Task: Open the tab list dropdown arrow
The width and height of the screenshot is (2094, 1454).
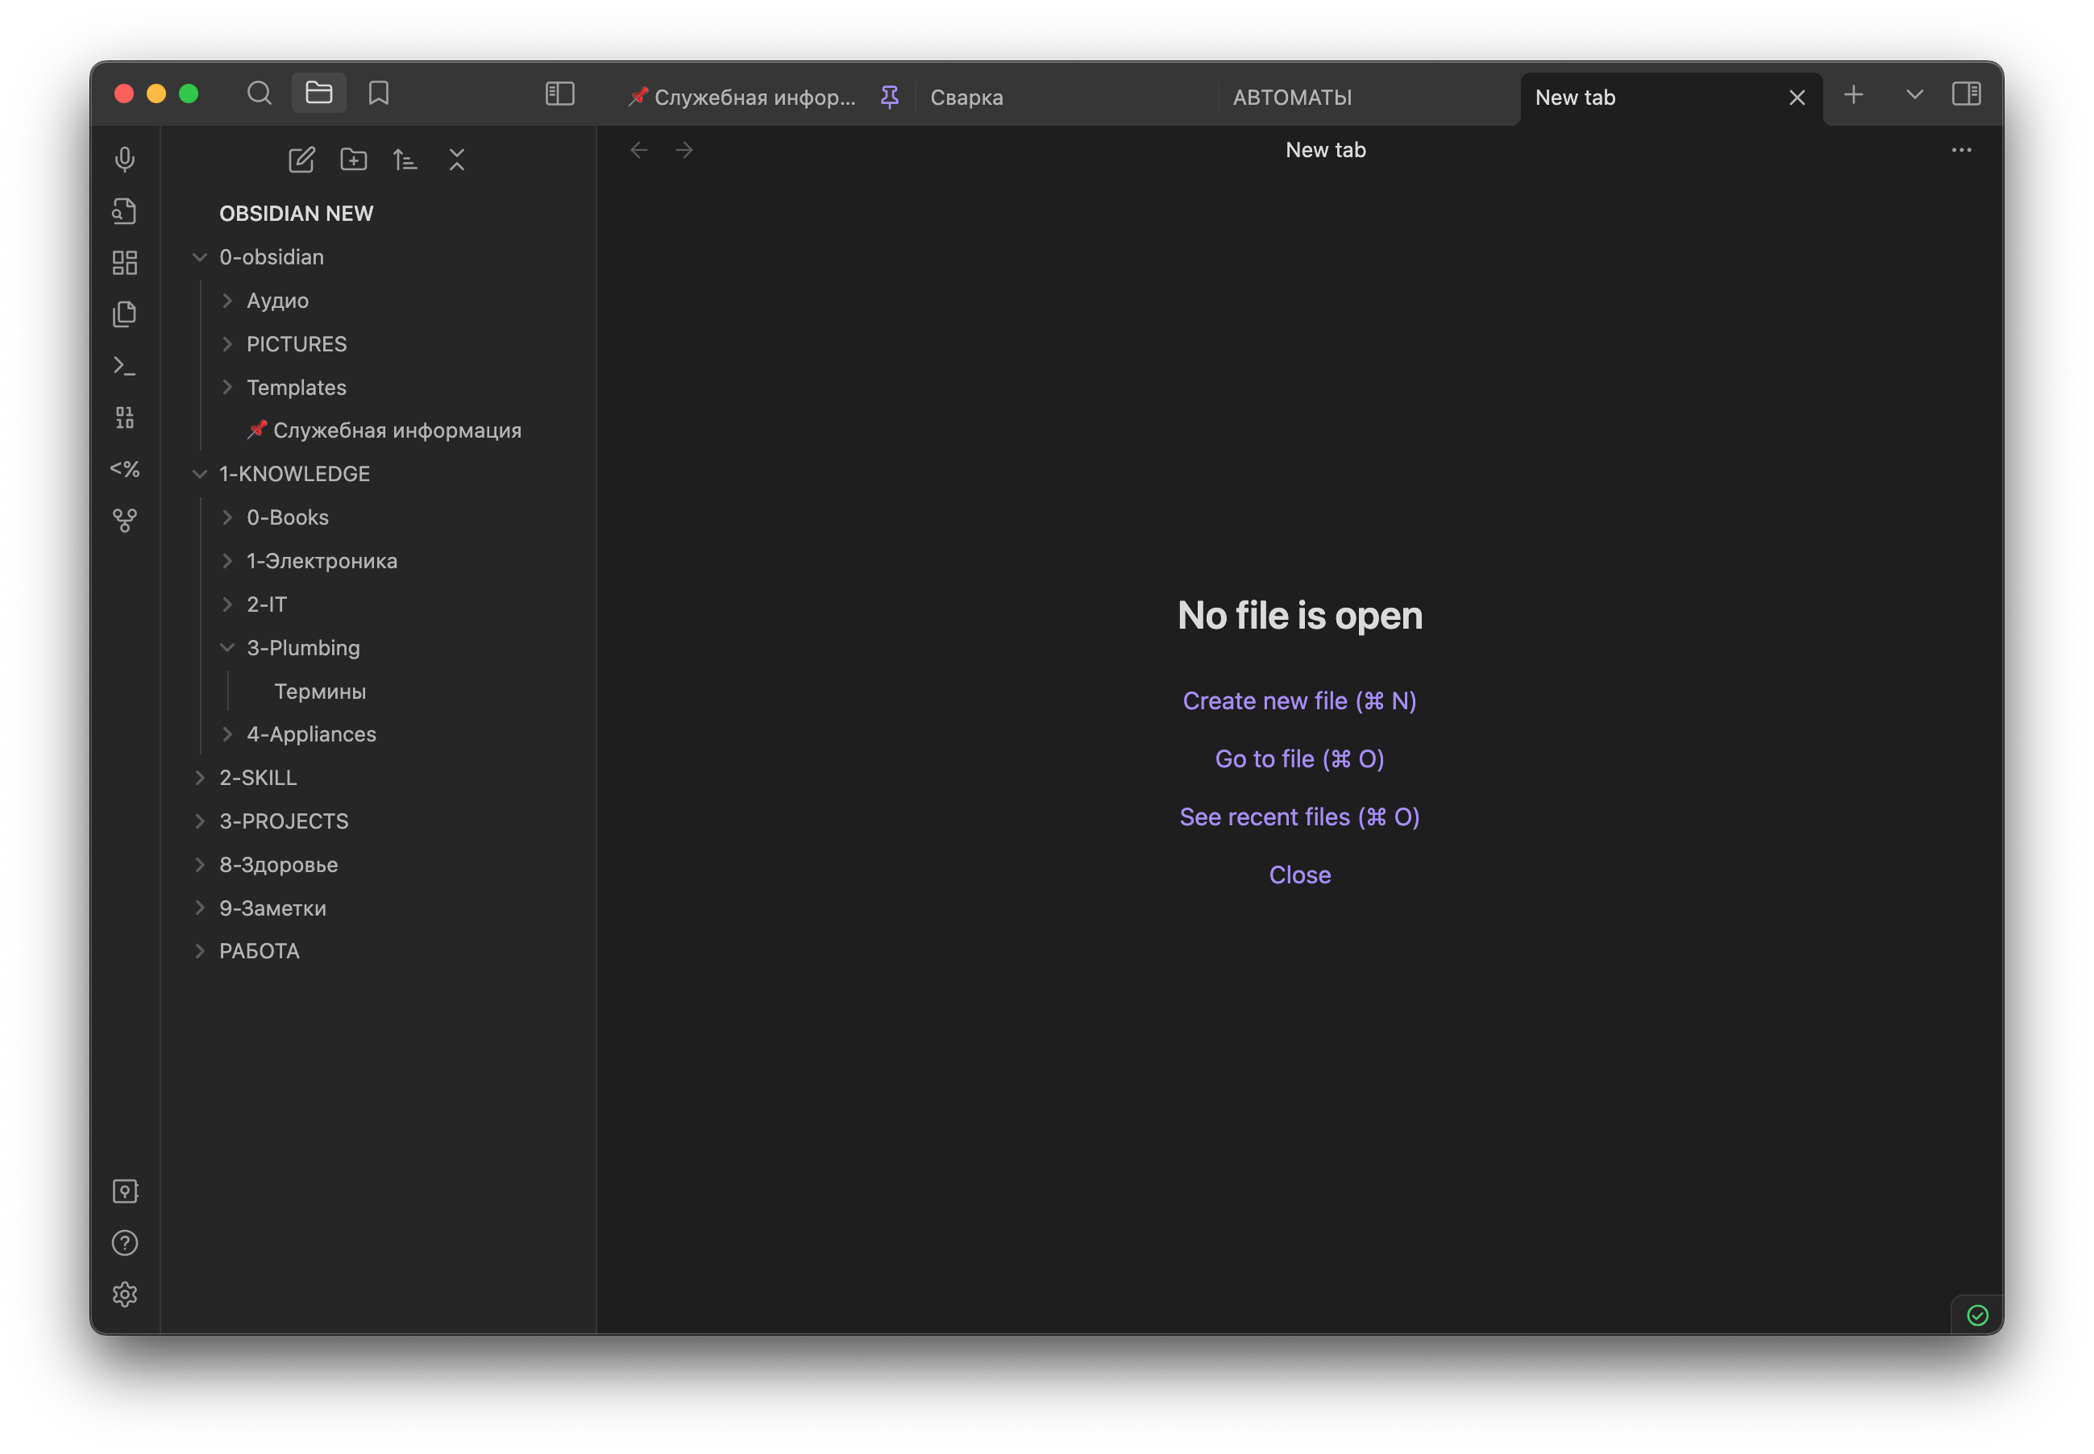Action: [1914, 93]
